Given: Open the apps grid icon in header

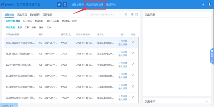Looking at the screenshot, I should pos(65,5).
